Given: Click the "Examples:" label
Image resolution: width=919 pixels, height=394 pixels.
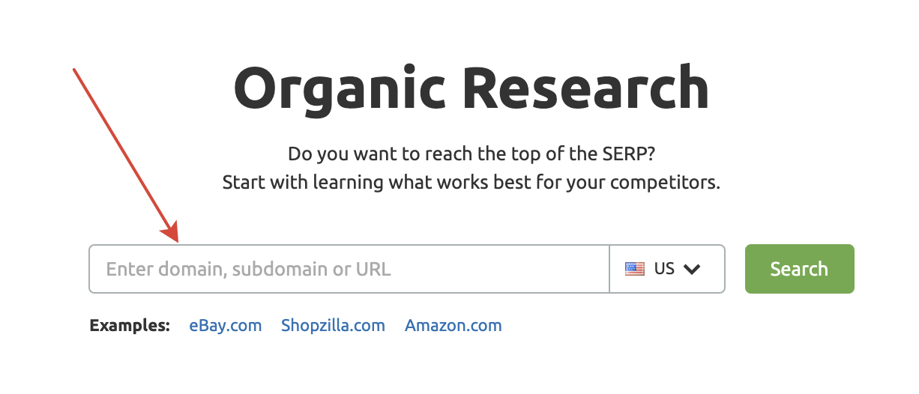Looking at the screenshot, I should (130, 326).
